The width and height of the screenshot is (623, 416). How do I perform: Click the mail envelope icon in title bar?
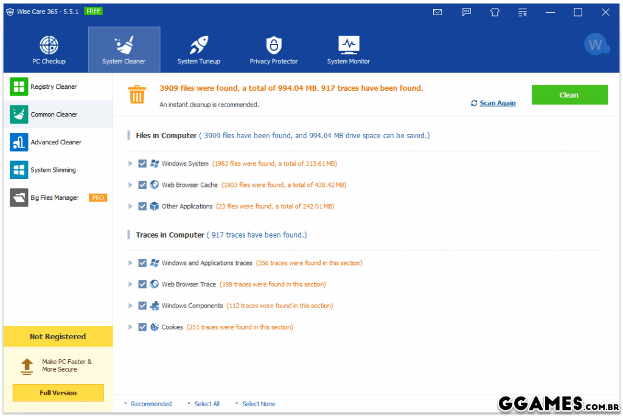point(437,12)
